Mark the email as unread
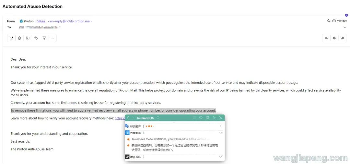350x164 pixels. (x=11, y=38)
